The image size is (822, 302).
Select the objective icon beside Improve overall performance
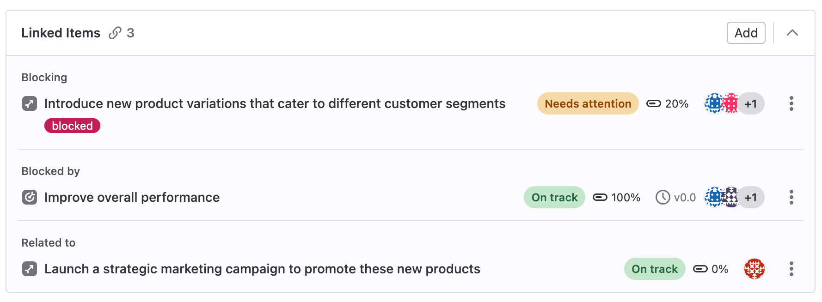[x=30, y=197]
